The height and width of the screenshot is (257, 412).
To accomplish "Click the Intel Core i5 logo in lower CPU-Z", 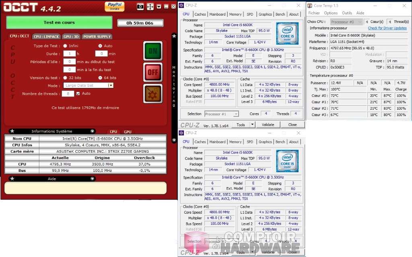I will tap(287, 161).
